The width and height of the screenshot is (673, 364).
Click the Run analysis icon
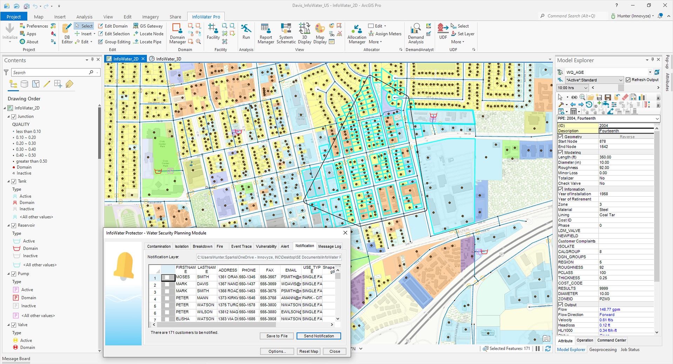pos(246,31)
